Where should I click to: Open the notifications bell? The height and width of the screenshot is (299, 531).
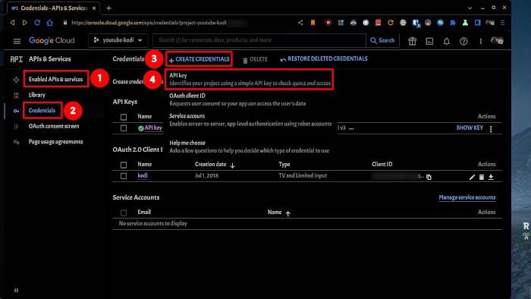point(447,41)
